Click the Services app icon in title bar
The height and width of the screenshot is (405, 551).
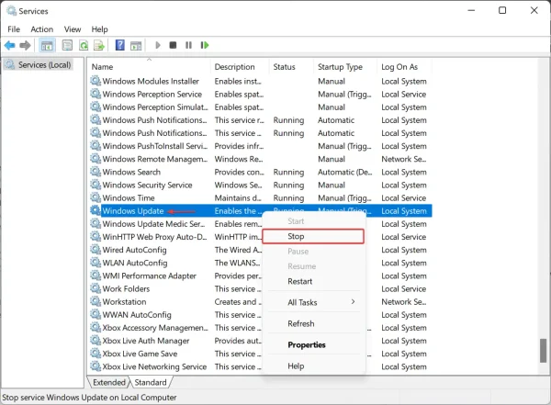11,11
